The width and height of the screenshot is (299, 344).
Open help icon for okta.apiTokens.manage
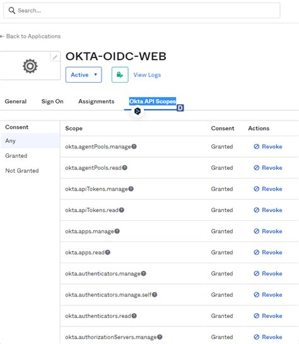pyautogui.click(x=131, y=189)
